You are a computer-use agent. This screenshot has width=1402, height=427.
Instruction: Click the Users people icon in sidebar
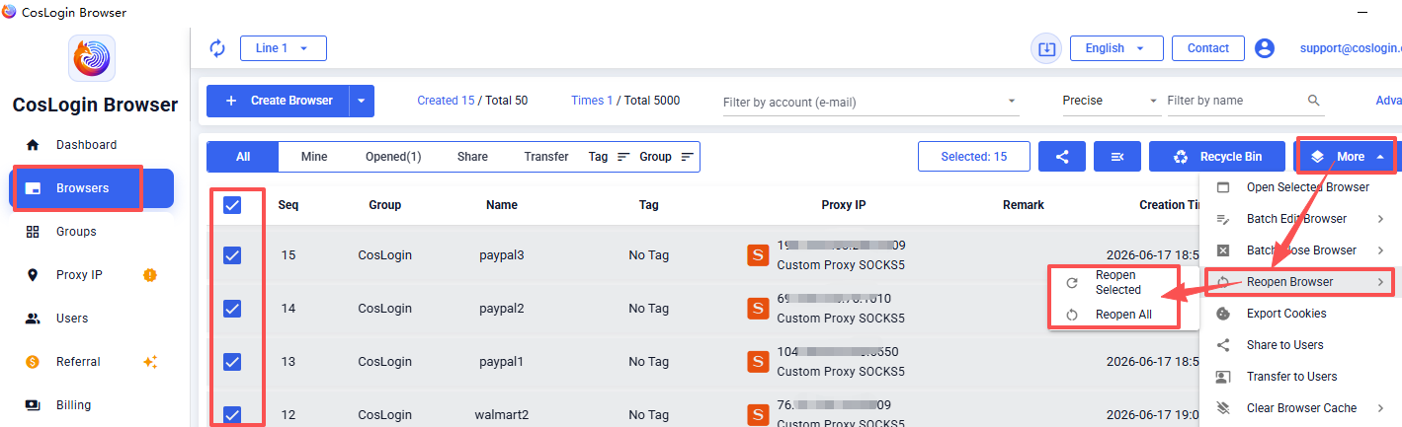tap(33, 319)
